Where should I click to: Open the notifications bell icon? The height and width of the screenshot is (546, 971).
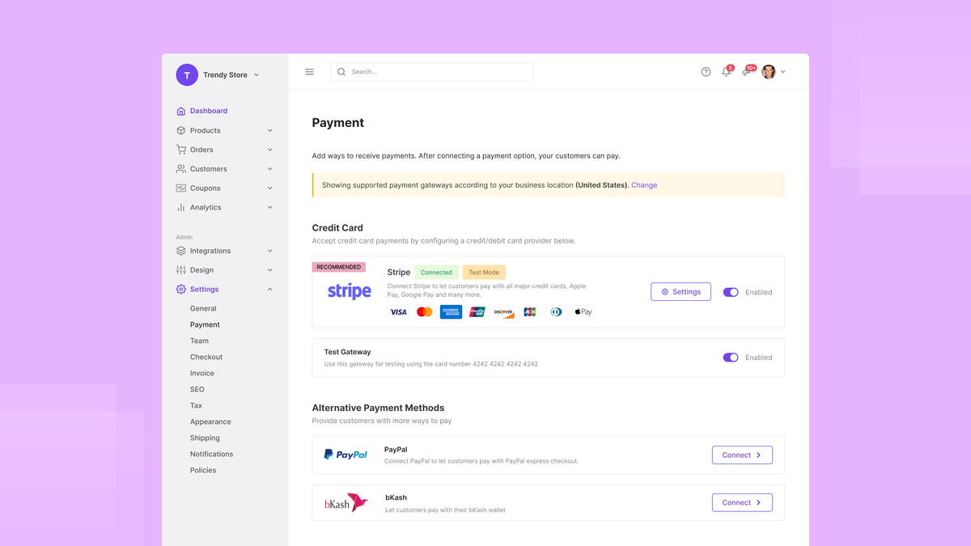click(726, 72)
